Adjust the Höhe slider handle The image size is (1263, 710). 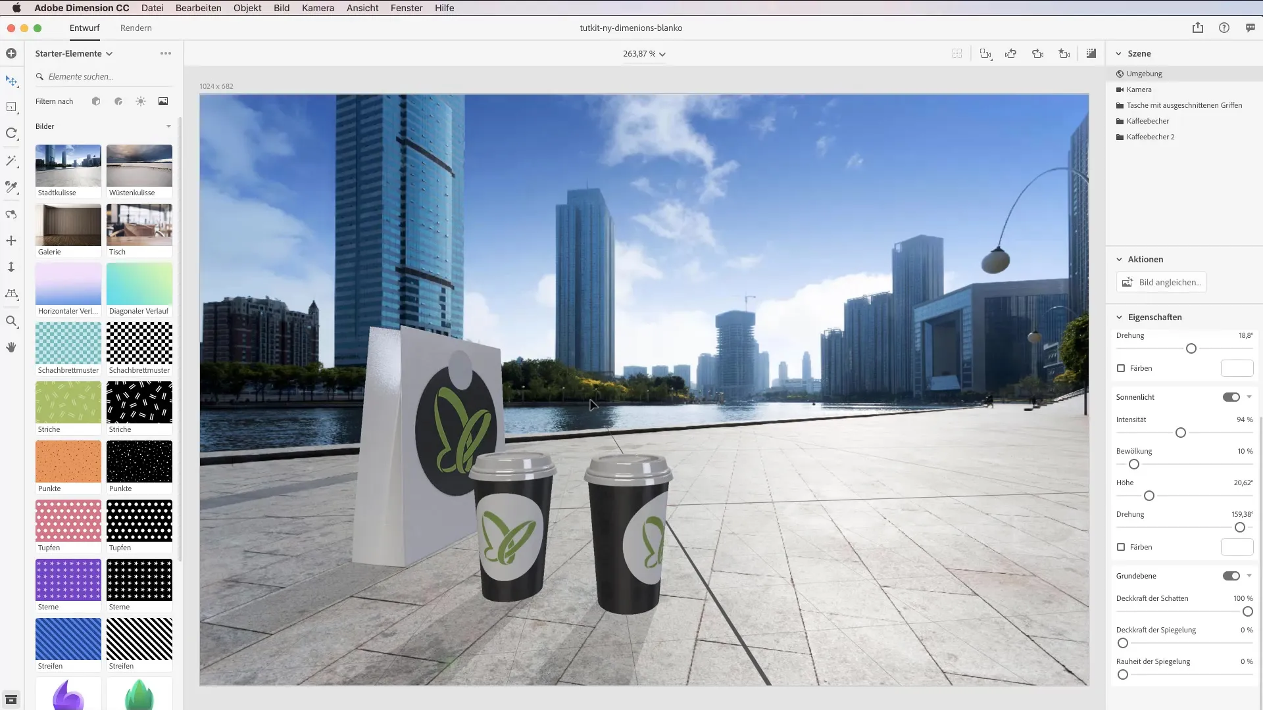pos(1149,496)
